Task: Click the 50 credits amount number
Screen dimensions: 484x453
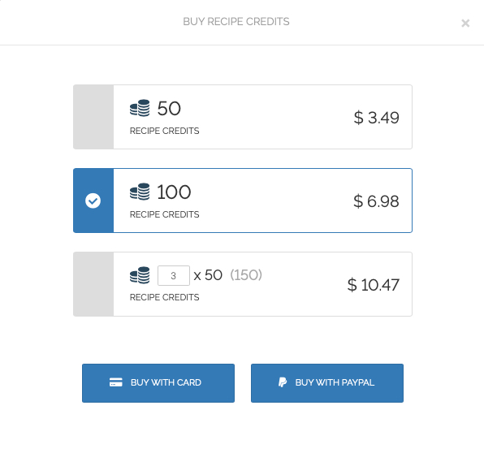Action: click(169, 108)
